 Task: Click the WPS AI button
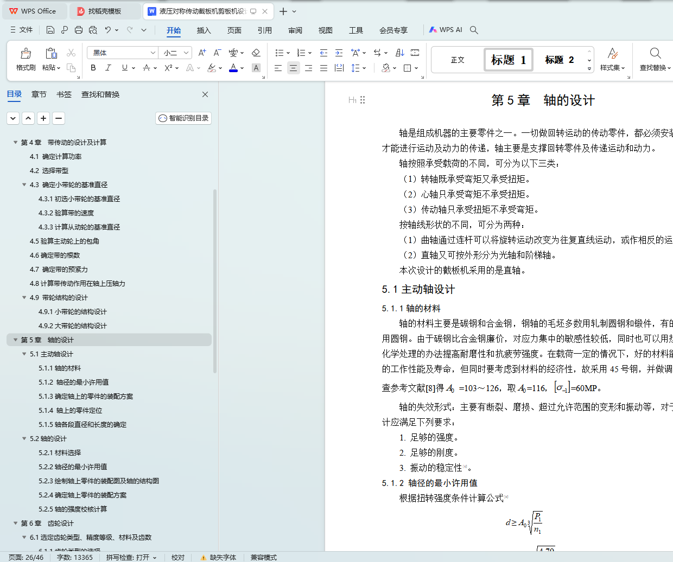click(x=446, y=30)
